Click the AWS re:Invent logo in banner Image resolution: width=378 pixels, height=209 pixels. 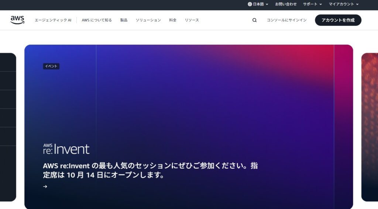click(x=66, y=149)
